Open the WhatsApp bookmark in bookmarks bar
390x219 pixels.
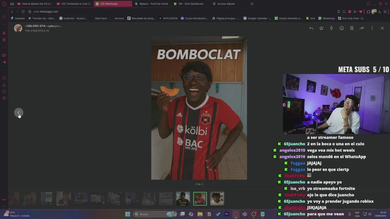pyautogui.click(x=326, y=18)
